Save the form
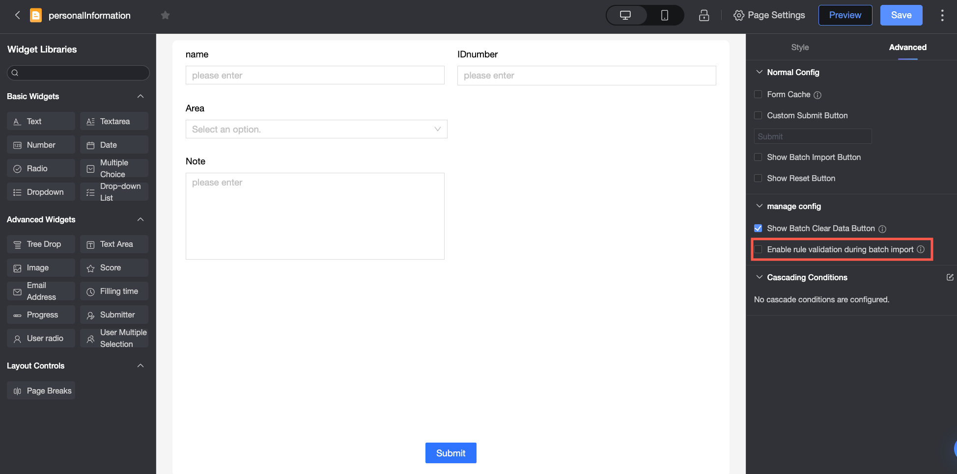Viewport: 957px width, 474px height. click(x=901, y=15)
